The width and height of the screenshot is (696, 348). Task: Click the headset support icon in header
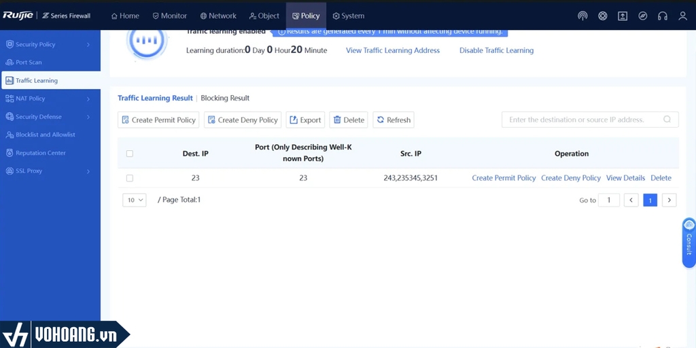point(663,16)
